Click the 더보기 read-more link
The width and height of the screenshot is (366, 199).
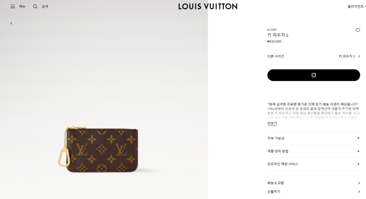click(272, 123)
